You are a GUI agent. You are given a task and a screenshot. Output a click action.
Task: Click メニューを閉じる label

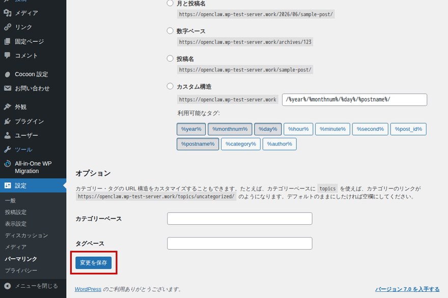tap(36, 286)
